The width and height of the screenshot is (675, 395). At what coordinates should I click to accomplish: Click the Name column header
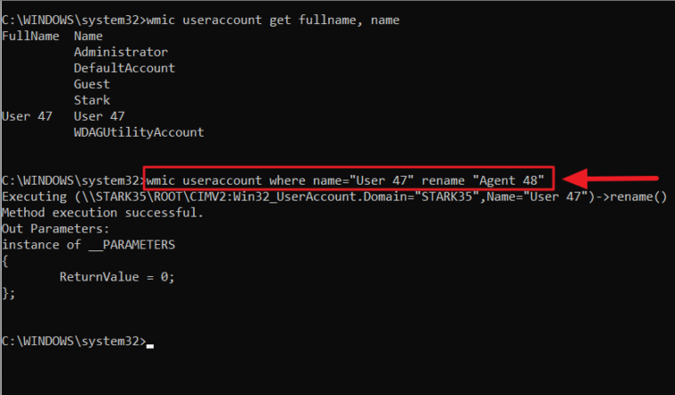coord(88,36)
